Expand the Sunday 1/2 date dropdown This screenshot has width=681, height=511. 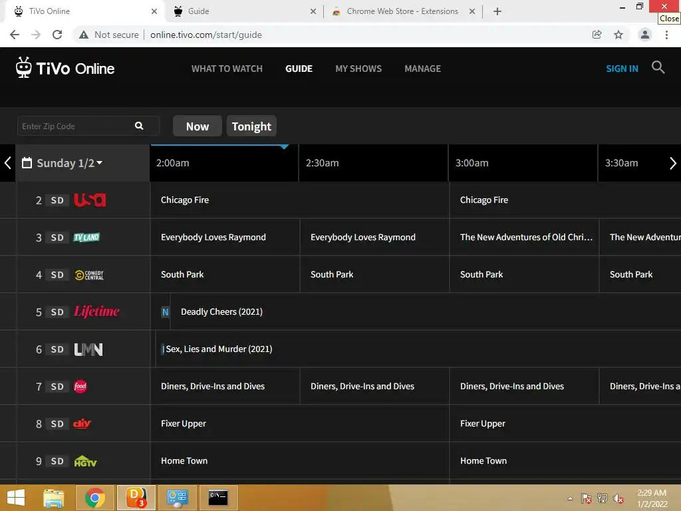pyautogui.click(x=100, y=162)
